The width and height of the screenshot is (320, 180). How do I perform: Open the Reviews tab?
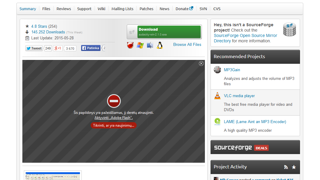(x=64, y=9)
